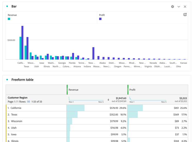The image size is (193, 142).
Task: Click California's purple profit bar in chart
Action: [22, 43]
